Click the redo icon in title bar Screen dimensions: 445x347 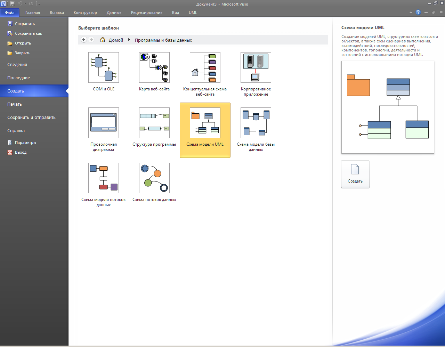pos(31,4)
